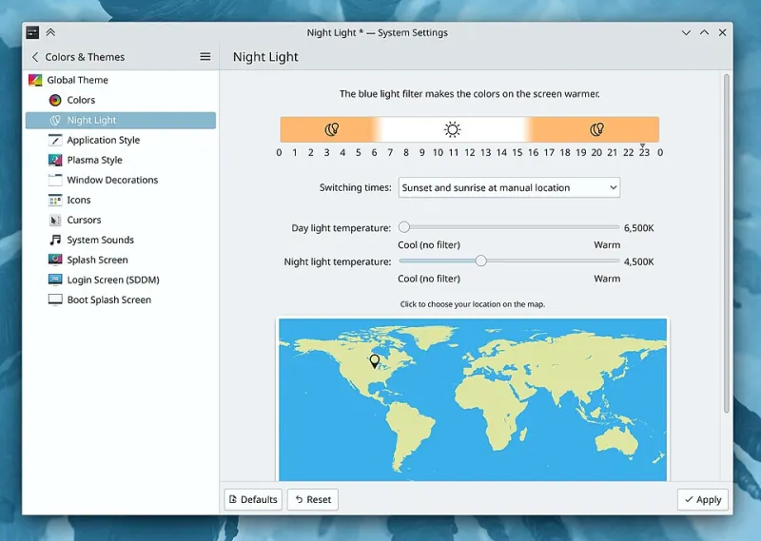Open the Application Style page
Image resolution: width=761 pixels, height=541 pixels.
(x=121, y=140)
